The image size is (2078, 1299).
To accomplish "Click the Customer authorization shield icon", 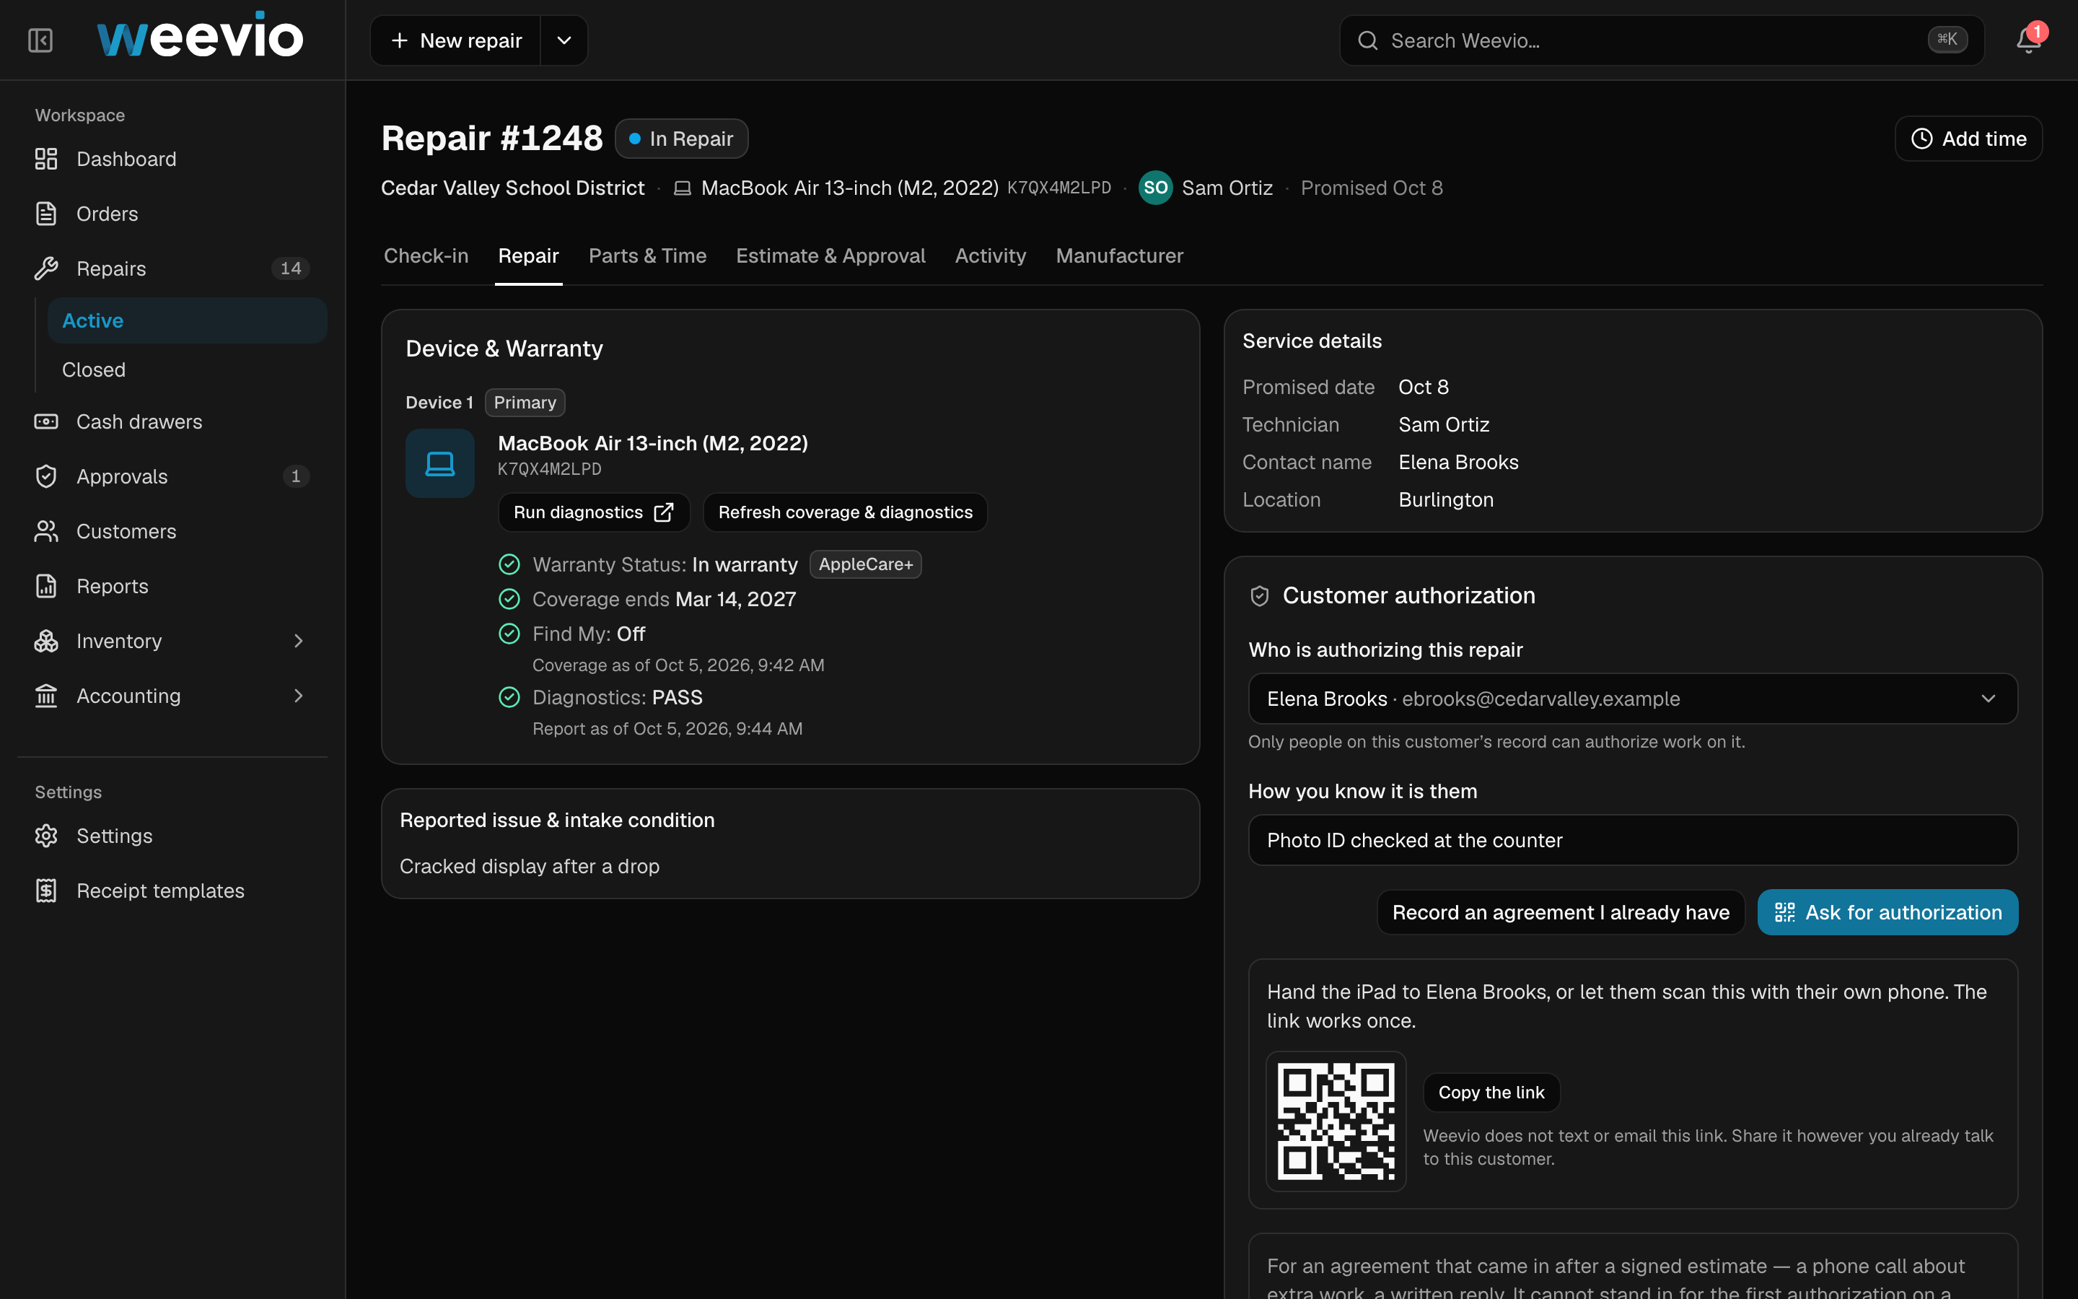I will pyautogui.click(x=1260, y=596).
